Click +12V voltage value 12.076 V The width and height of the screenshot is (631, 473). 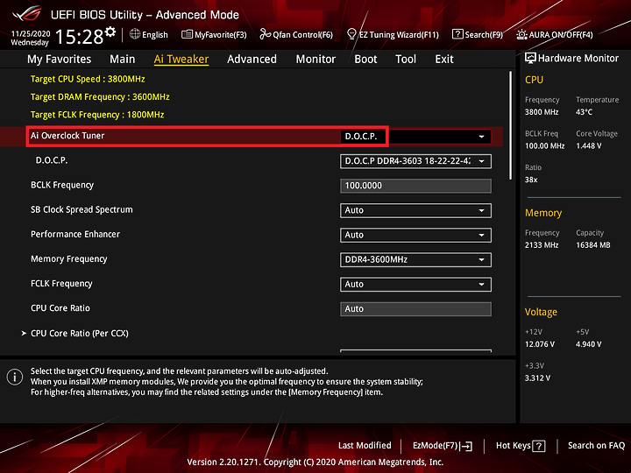540,344
